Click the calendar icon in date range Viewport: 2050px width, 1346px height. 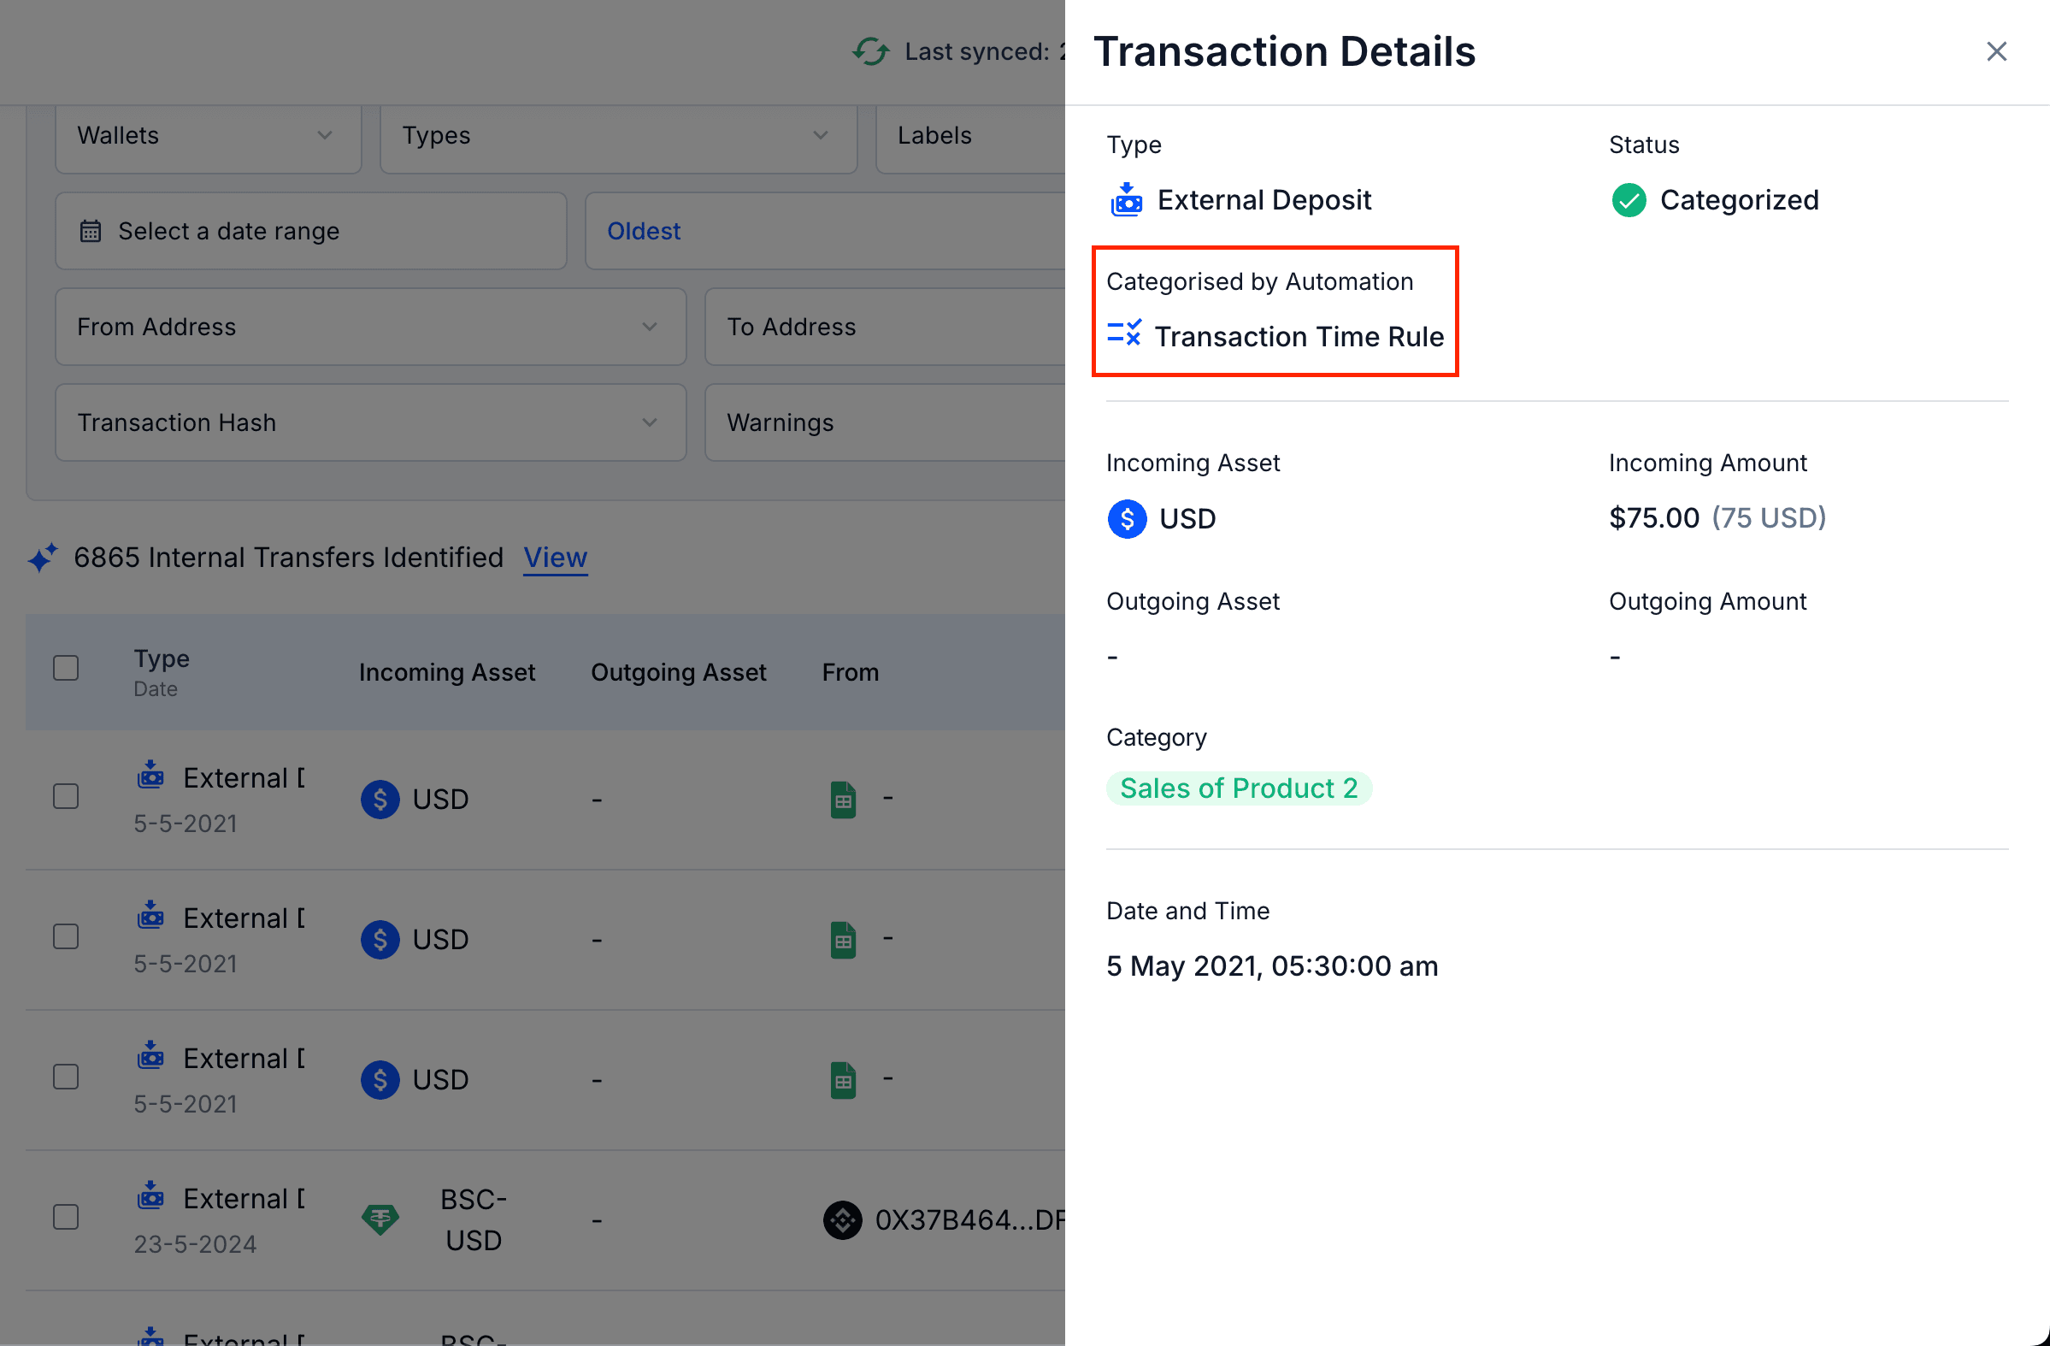[x=91, y=231]
